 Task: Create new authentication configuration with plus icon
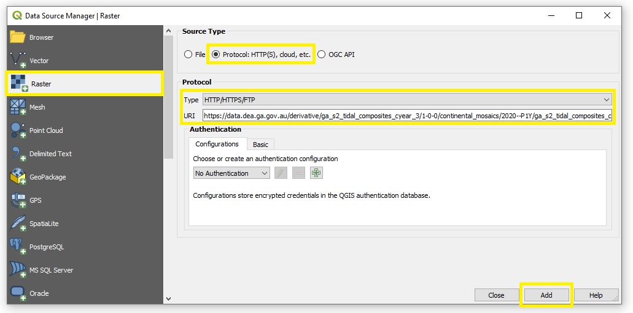pos(317,173)
